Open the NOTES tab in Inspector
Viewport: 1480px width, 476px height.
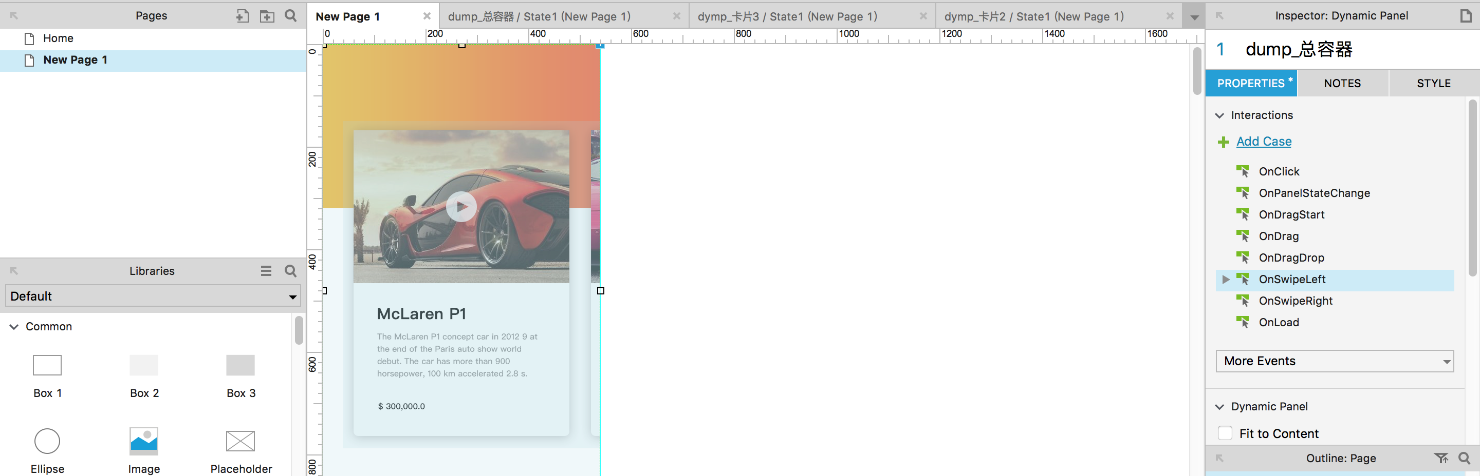coord(1342,83)
